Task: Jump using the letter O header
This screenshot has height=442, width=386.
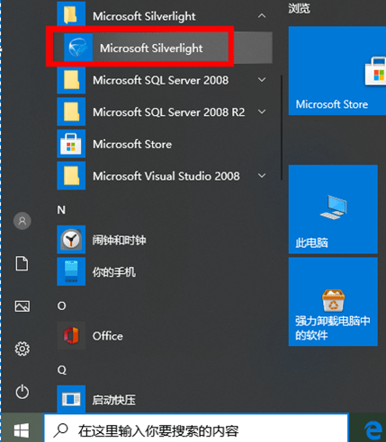Action: click(x=61, y=305)
